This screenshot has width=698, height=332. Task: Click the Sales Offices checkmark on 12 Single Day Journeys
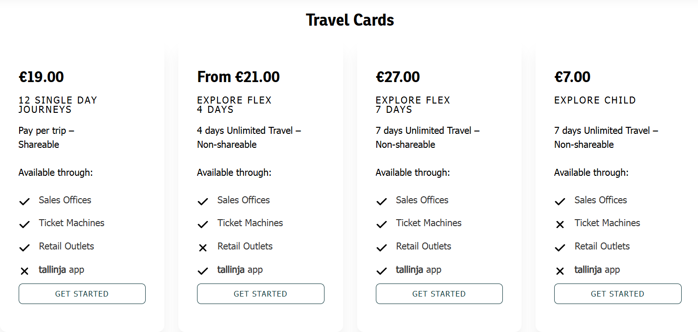pyautogui.click(x=24, y=201)
